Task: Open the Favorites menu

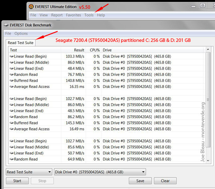Action: coord(73,15)
